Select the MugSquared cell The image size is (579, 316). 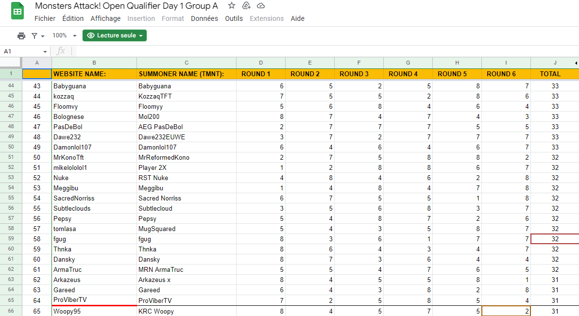coord(187,229)
